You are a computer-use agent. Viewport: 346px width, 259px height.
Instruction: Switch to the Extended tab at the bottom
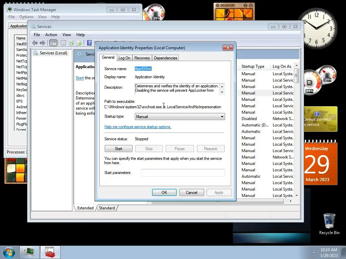point(85,208)
